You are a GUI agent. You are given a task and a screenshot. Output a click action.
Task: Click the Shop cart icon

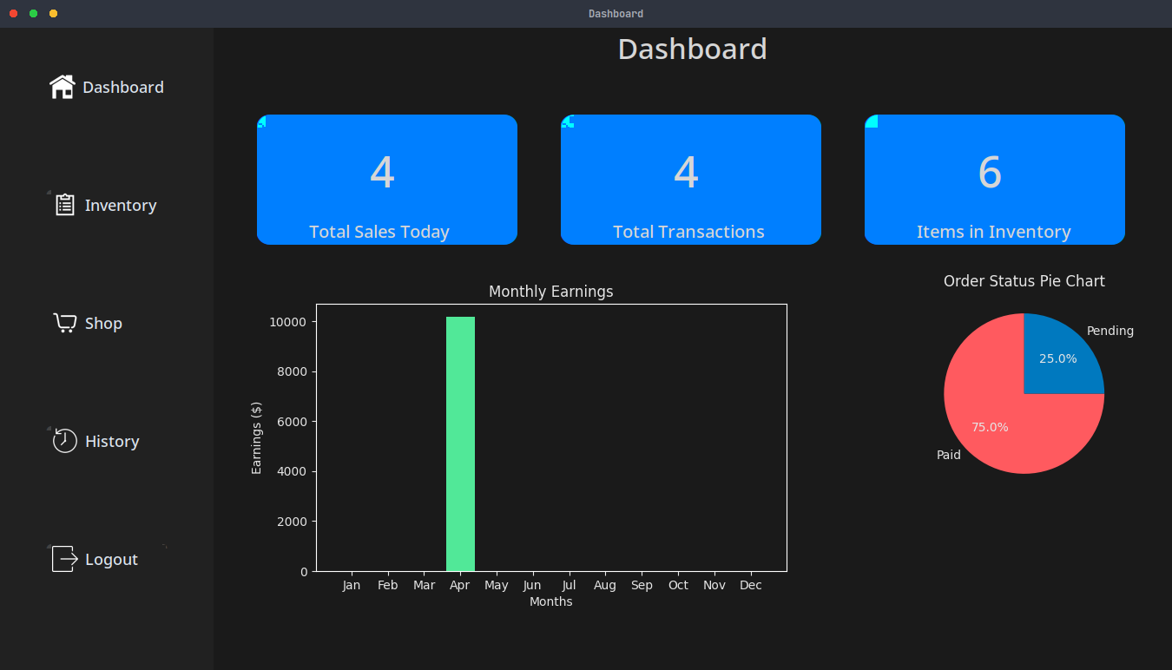65,323
